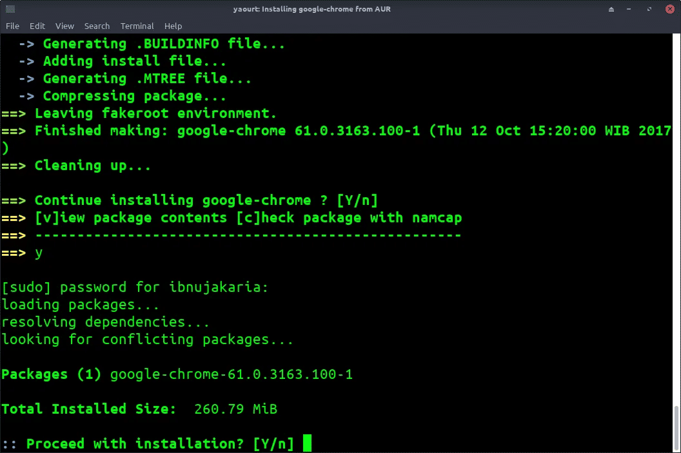Screen dimensions: 681x453
Task: Maximize the terminal window
Action: (x=649, y=9)
